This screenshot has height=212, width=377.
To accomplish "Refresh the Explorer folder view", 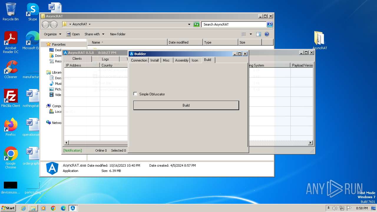I will point(196,24).
